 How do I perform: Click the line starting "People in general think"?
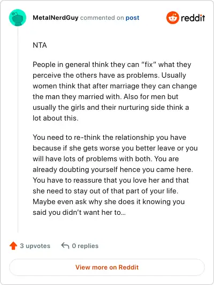coord(112,64)
